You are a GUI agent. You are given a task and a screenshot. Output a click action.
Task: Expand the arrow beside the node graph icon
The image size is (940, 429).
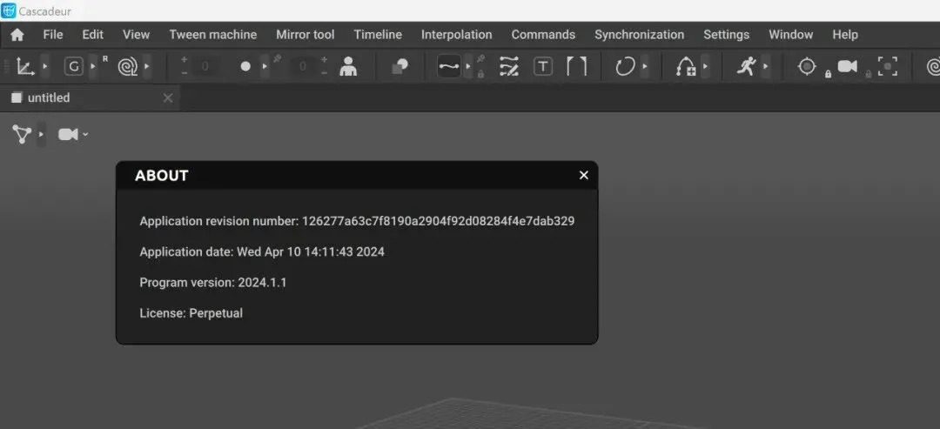[x=41, y=134]
